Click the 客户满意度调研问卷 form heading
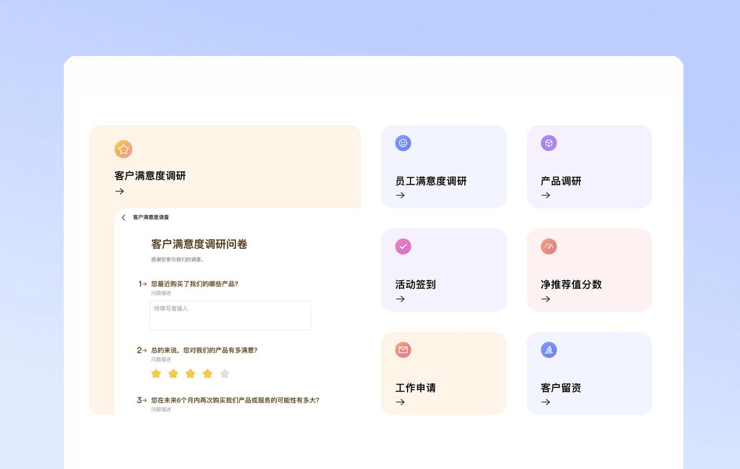The height and width of the screenshot is (469, 740). (199, 244)
